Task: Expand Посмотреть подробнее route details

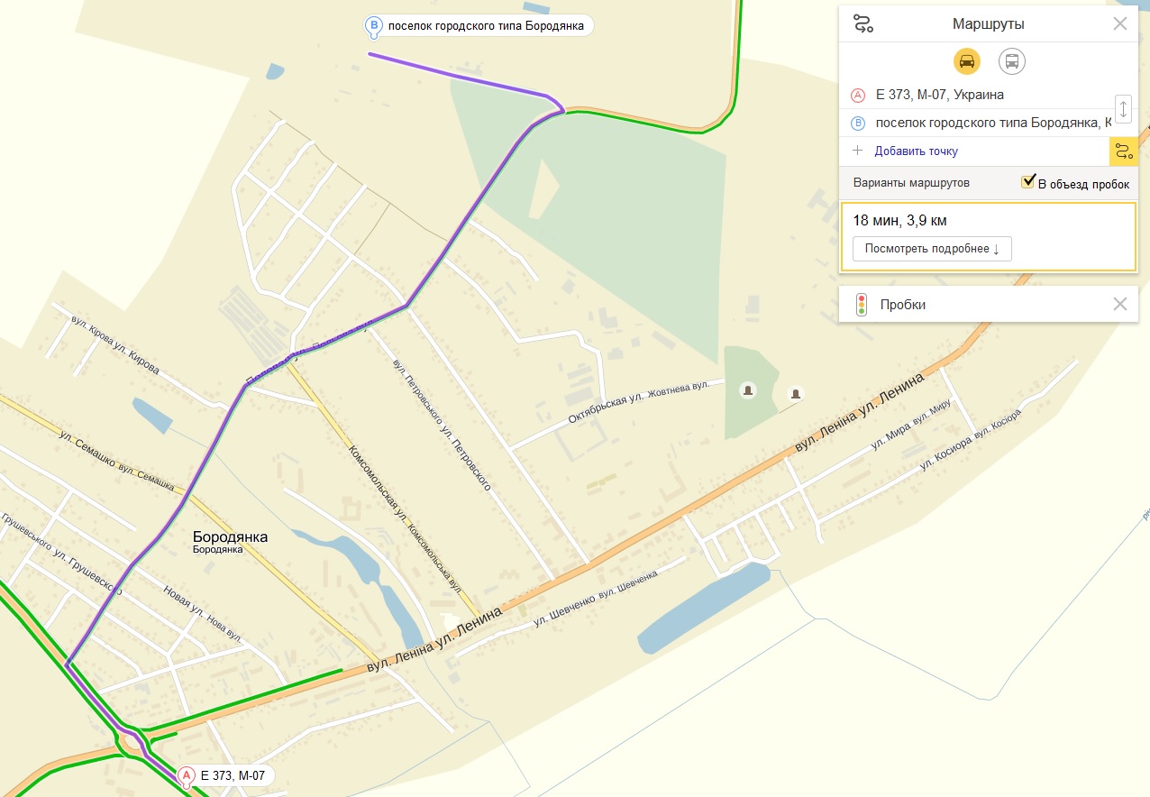Action: point(932,249)
